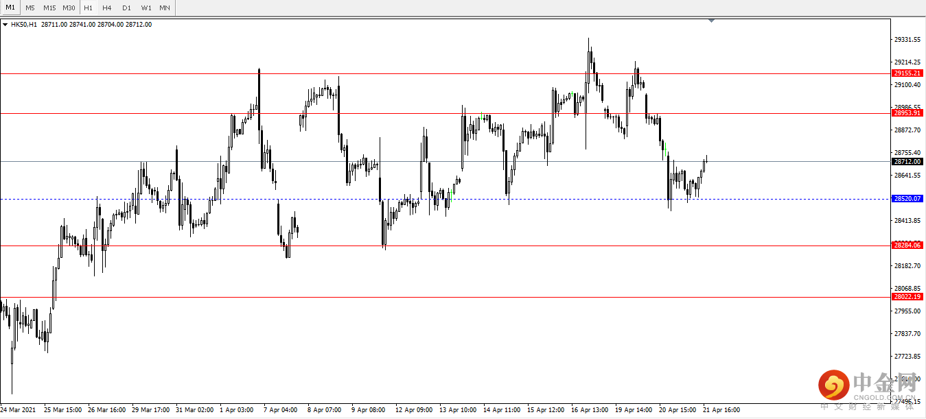Viewport: 926px width, 419px height.
Task: Click the 28712.00 current price label
Action: coord(907,162)
